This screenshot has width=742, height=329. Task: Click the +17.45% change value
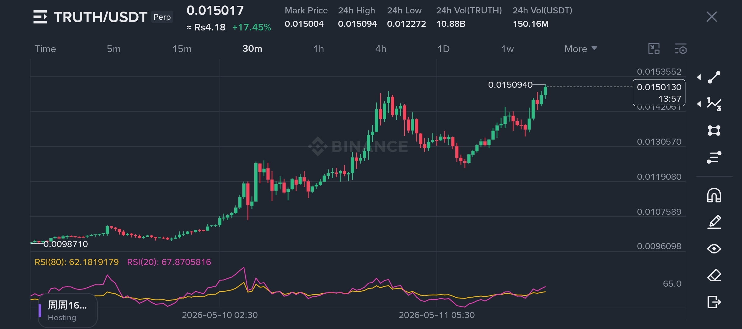pos(252,27)
